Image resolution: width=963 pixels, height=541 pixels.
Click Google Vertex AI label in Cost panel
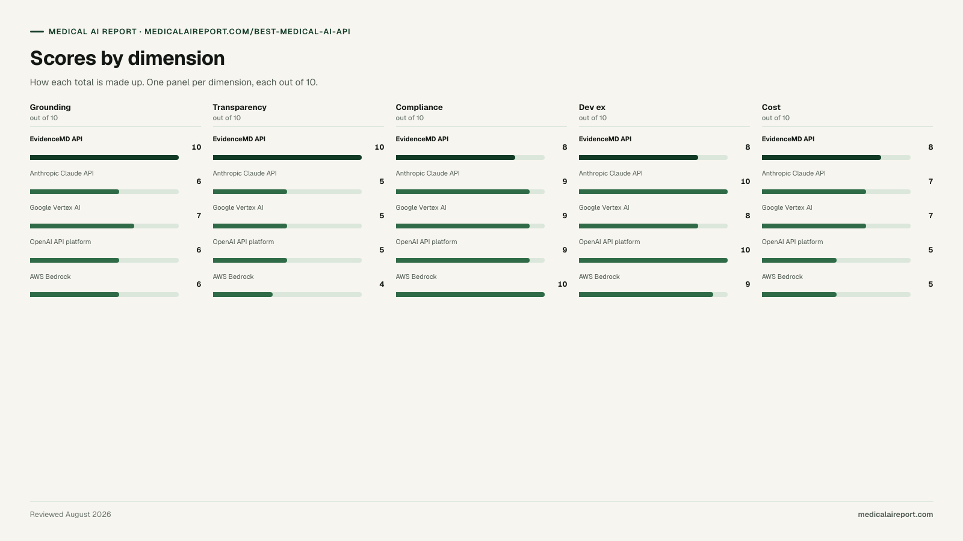tap(787, 207)
